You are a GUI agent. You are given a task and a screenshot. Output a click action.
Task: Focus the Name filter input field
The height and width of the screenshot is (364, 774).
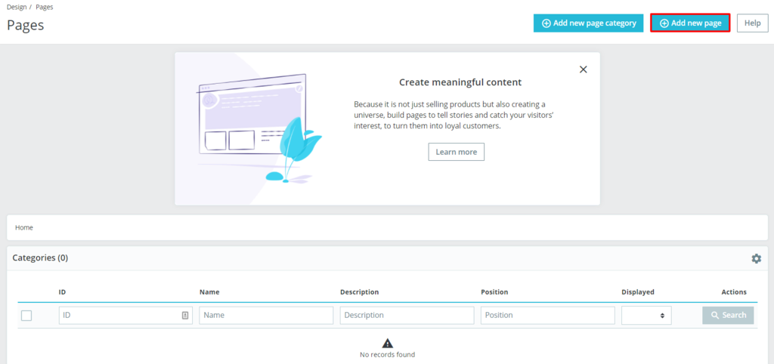click(x=266, y=316)
